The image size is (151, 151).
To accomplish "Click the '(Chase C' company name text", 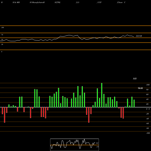I will 121,2.
